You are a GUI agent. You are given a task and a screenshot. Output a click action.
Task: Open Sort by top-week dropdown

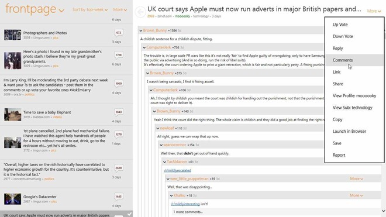(x=90, y=9)
